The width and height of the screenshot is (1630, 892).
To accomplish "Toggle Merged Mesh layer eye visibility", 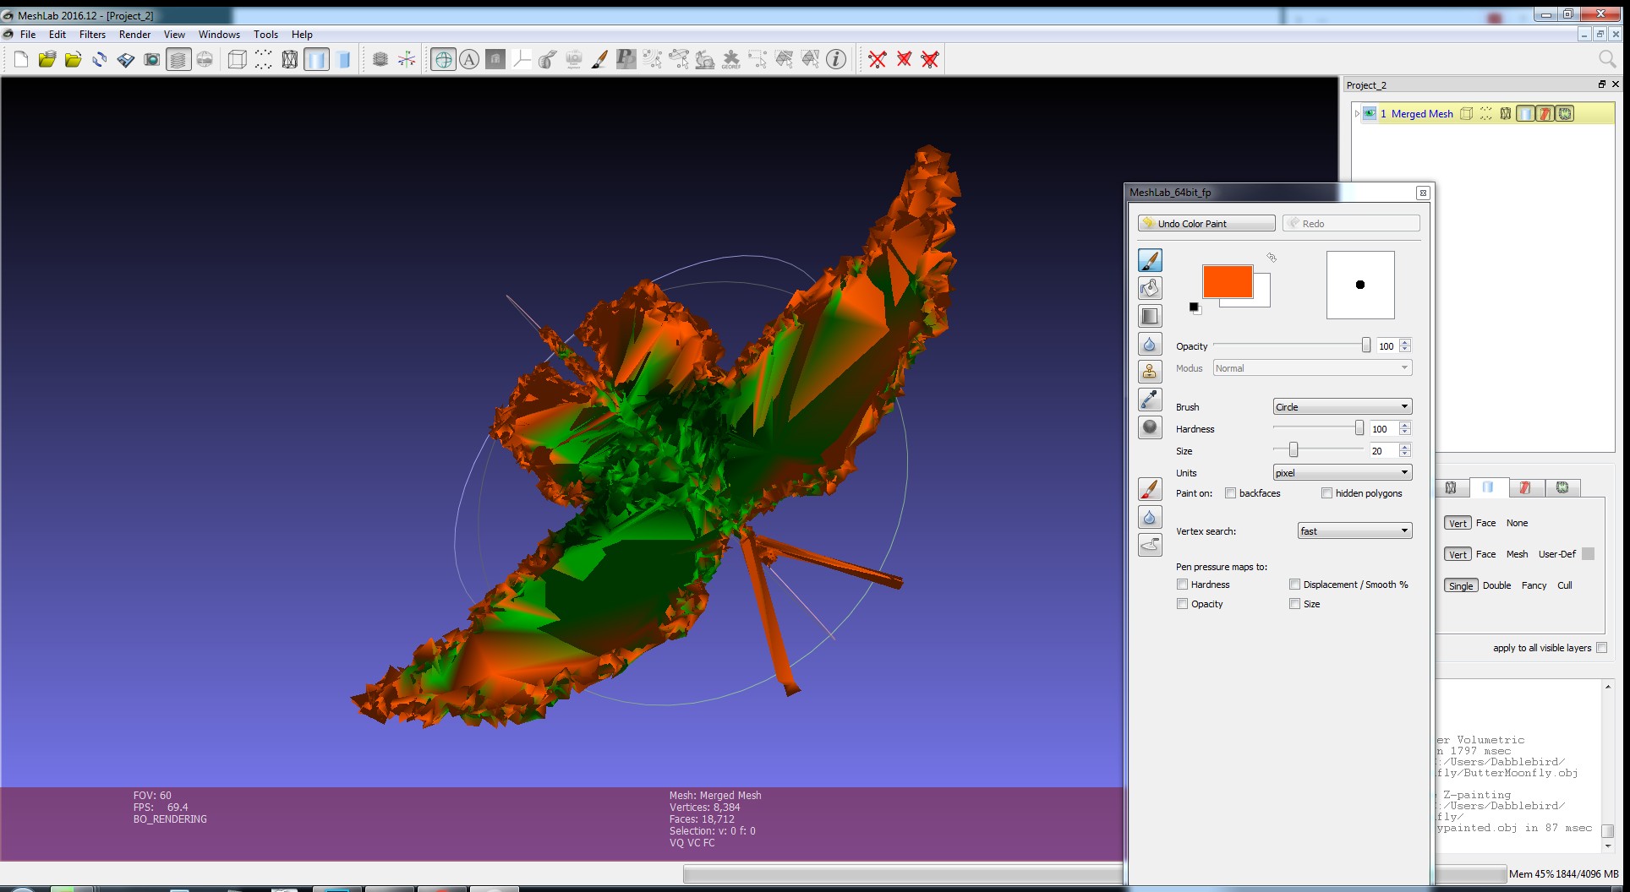I will tap(1370, 113).
